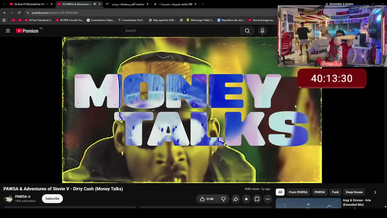Dislike the Dirty Cash video
This screenshot has width=387, height=218.
(x=223, y=199)
